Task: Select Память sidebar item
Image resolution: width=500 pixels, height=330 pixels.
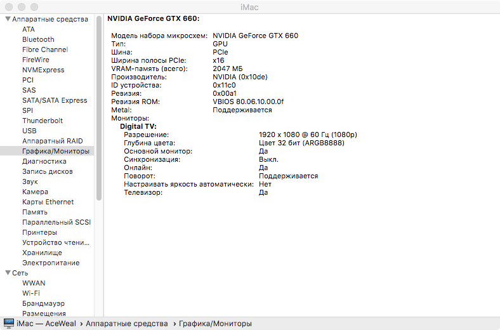Action: 35,212
